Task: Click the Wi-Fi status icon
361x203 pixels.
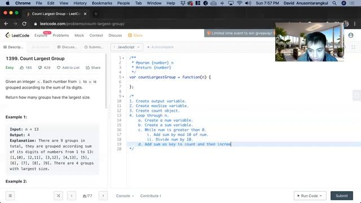Action: point(239,3)
